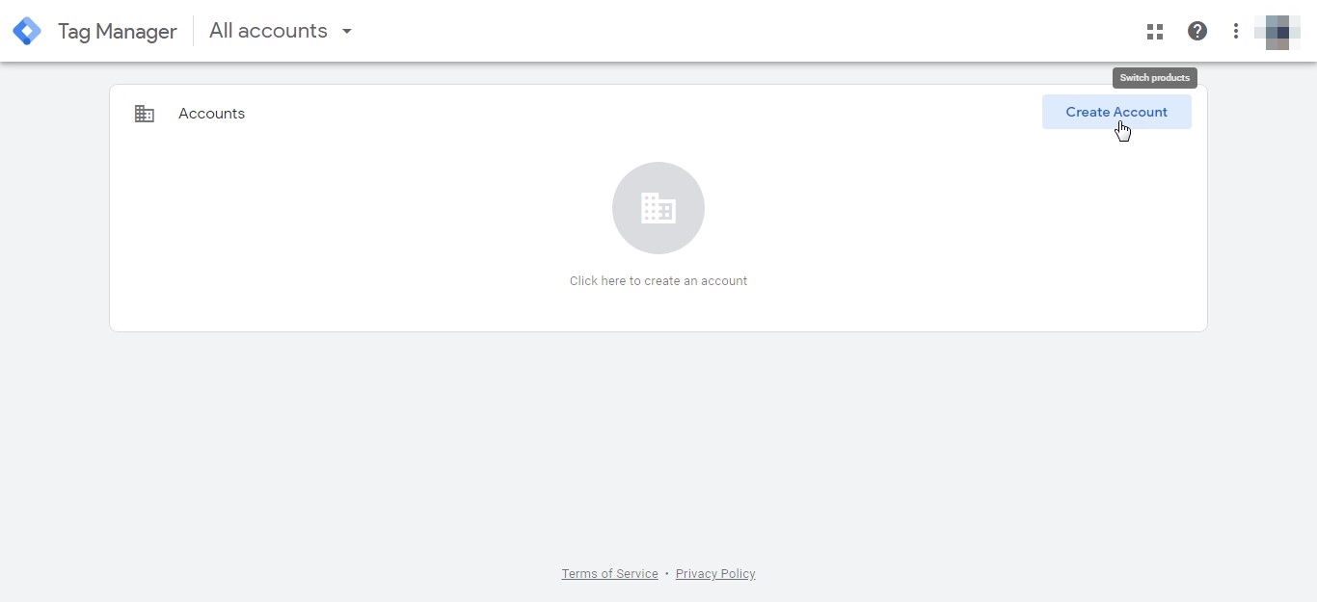The width and height of the screenshot is (1317, 602).
Task: Click the vertical divider before All accounts
Action: [193, 31]
